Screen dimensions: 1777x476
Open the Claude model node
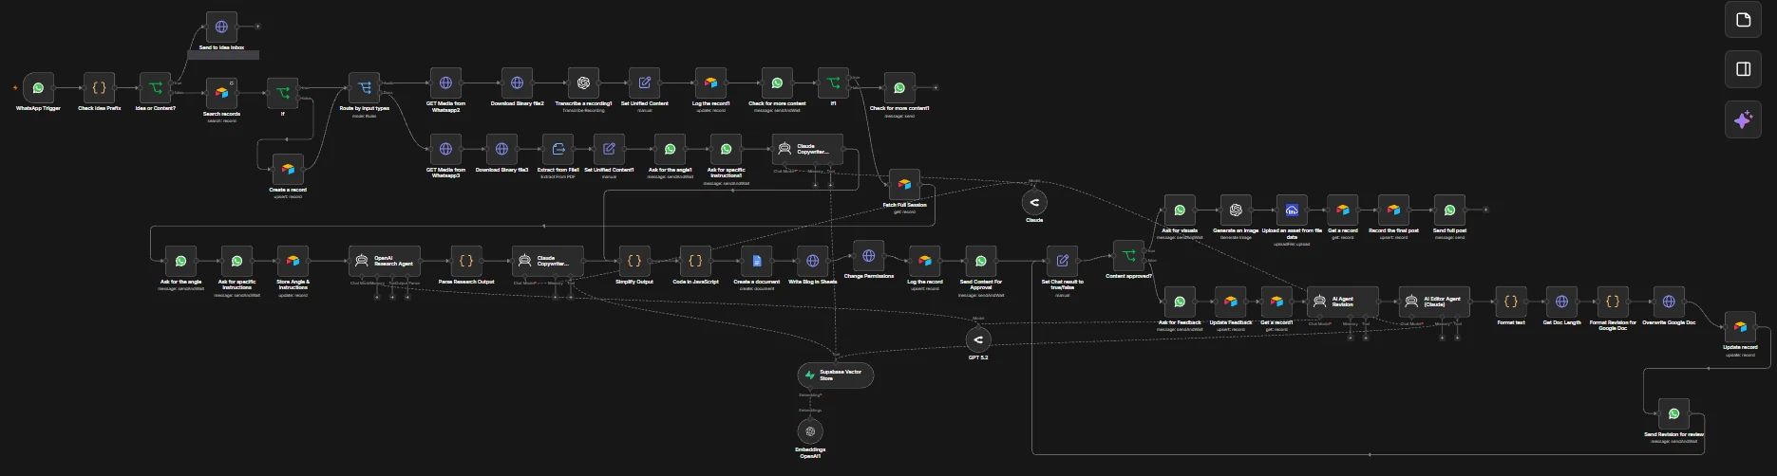pos(1034,201)
